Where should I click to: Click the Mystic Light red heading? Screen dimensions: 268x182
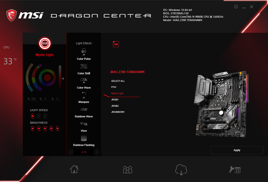tap(44, 55)
